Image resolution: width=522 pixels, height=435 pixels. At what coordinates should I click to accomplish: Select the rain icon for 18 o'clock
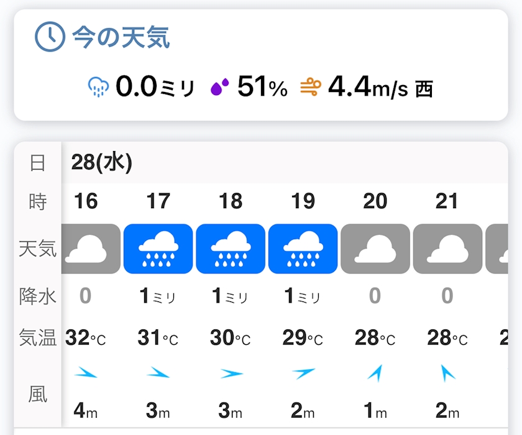click(x=231, y=249)
